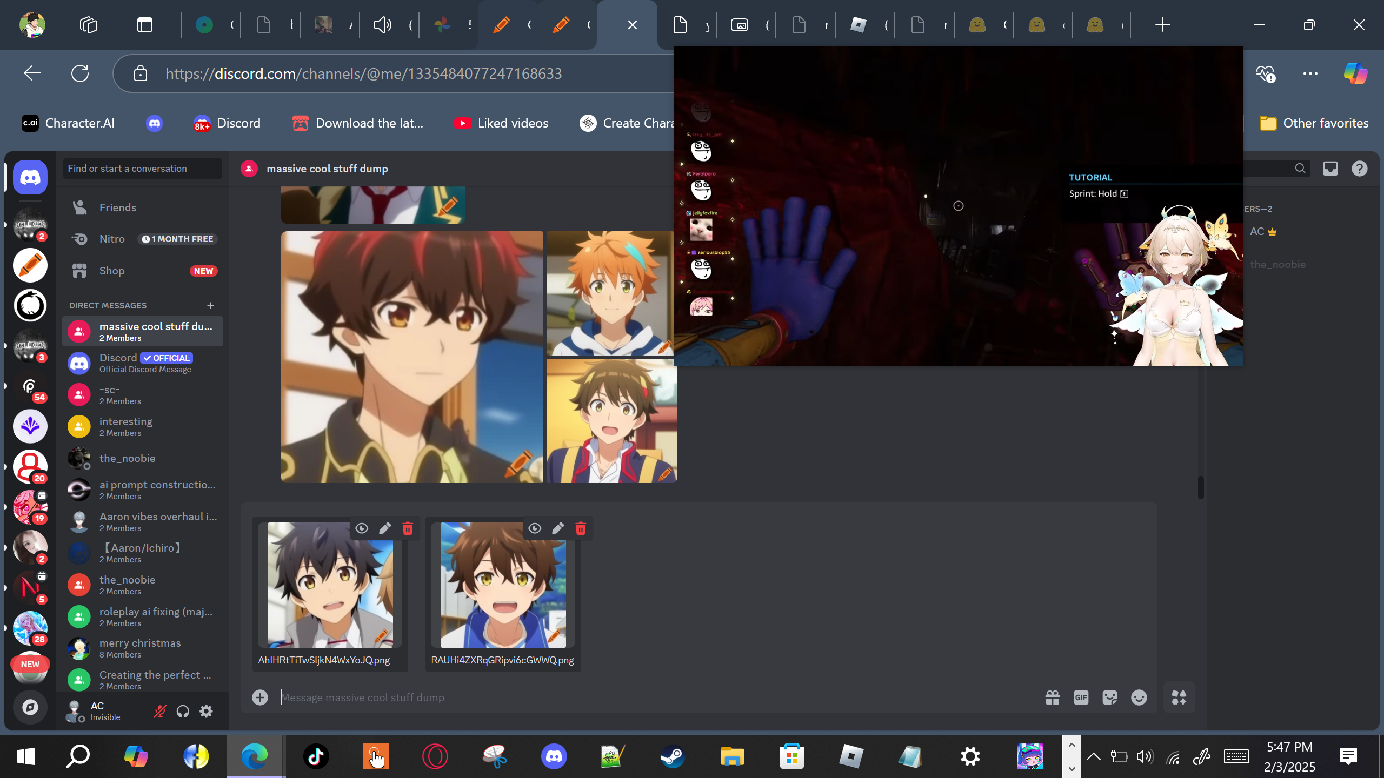
Task: Open the orange-haired anime image thumbnail
Action: pos(610,293)
